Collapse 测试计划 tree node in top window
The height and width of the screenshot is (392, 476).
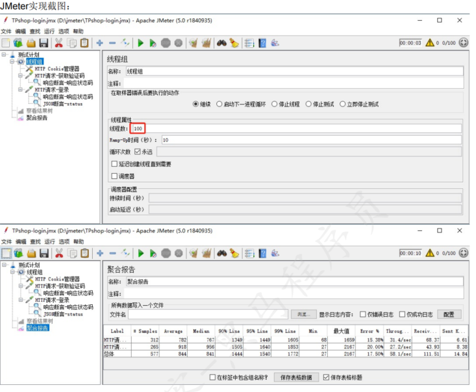(4, 55)
